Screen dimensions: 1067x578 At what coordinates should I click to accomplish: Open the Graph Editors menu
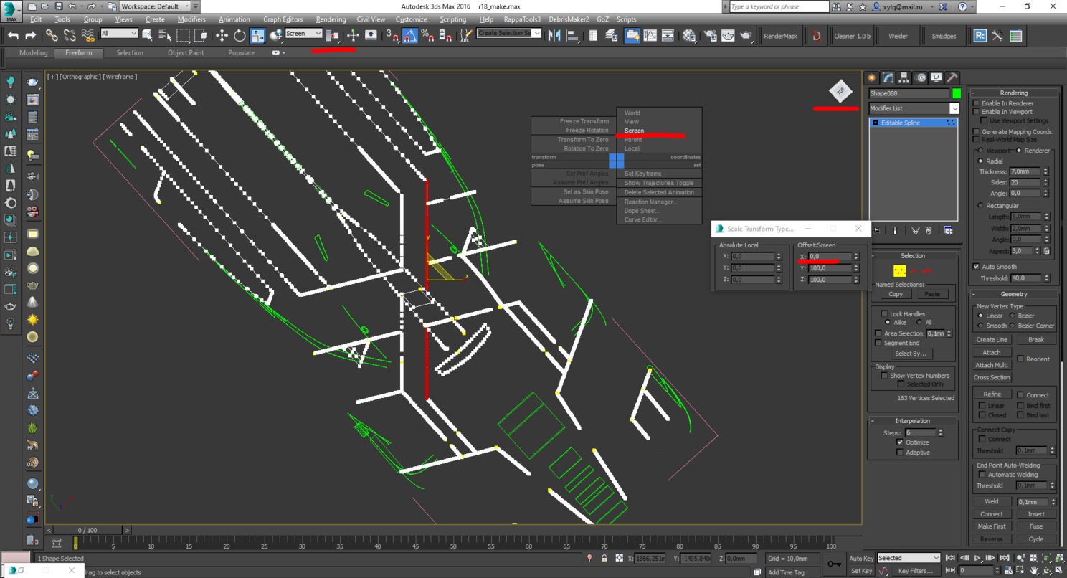coord(283,19)
